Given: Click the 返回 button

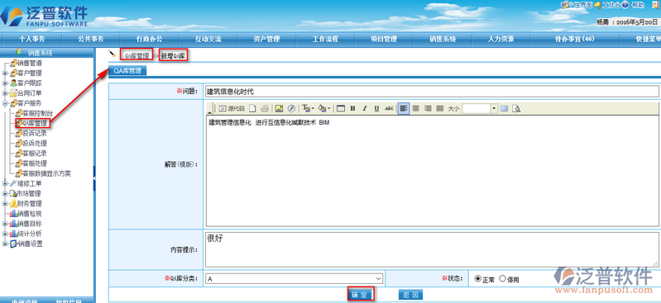Looking at the screenshot, I should coord(410,295).
